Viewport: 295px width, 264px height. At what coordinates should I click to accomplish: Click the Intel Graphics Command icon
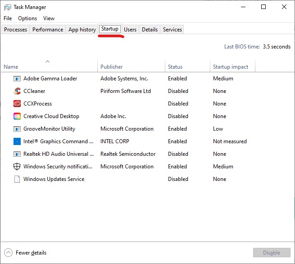tap(17, 141)
